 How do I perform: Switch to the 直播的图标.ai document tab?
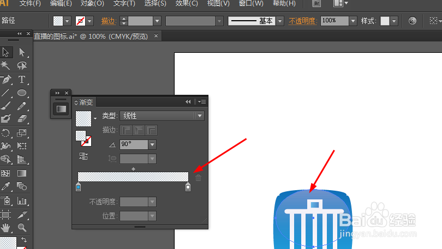pyautogui.click(x=91, y=37)
